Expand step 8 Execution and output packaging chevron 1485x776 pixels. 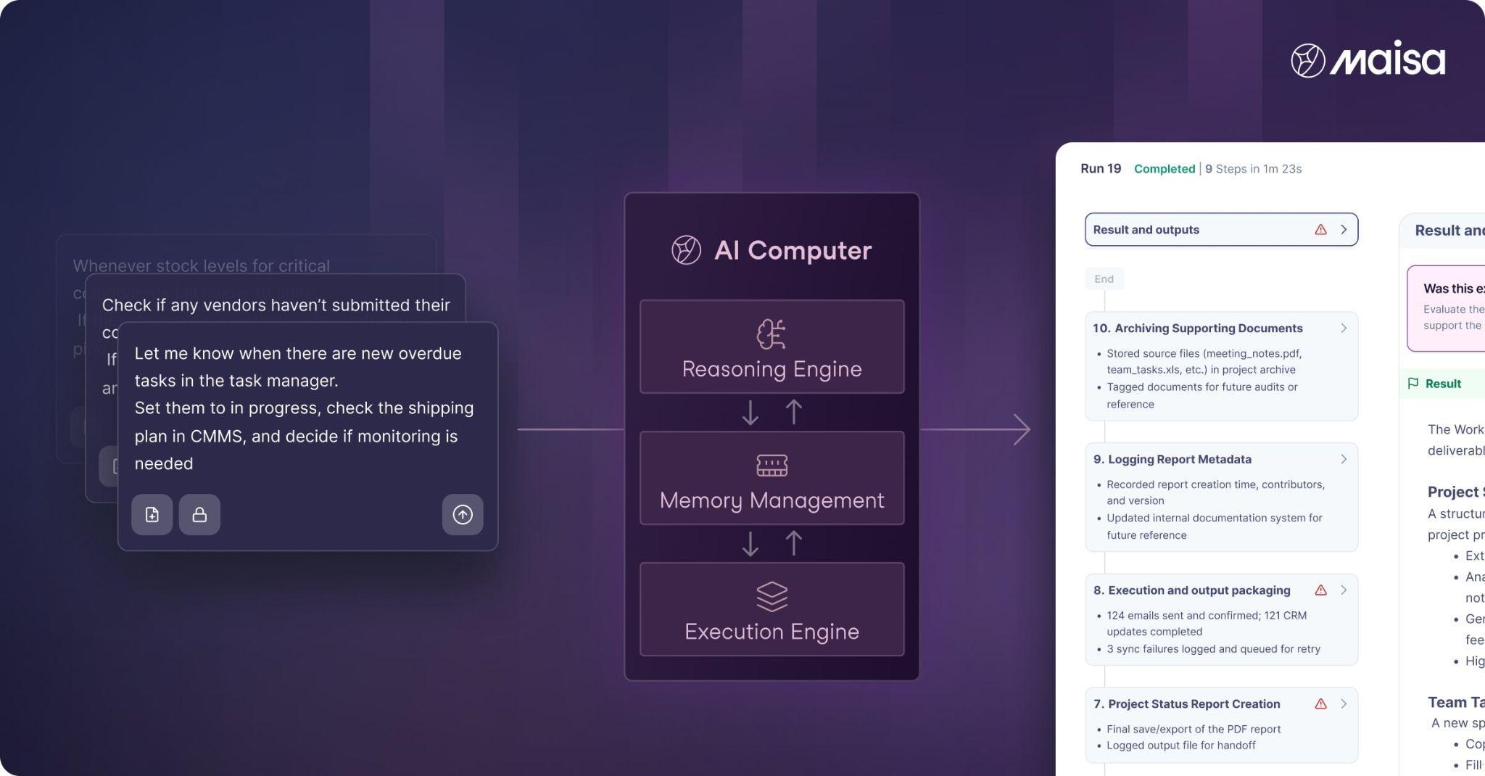(1344, 590)
